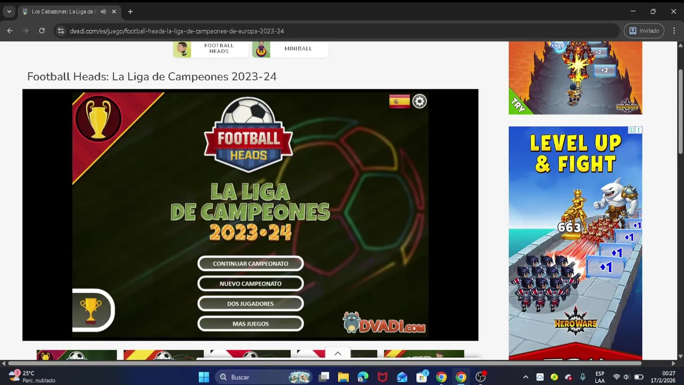Switch to first Chrome taskbar icon
Image resolution: width=684 pixels, height=385 pixels.
(x=441, y=377)
